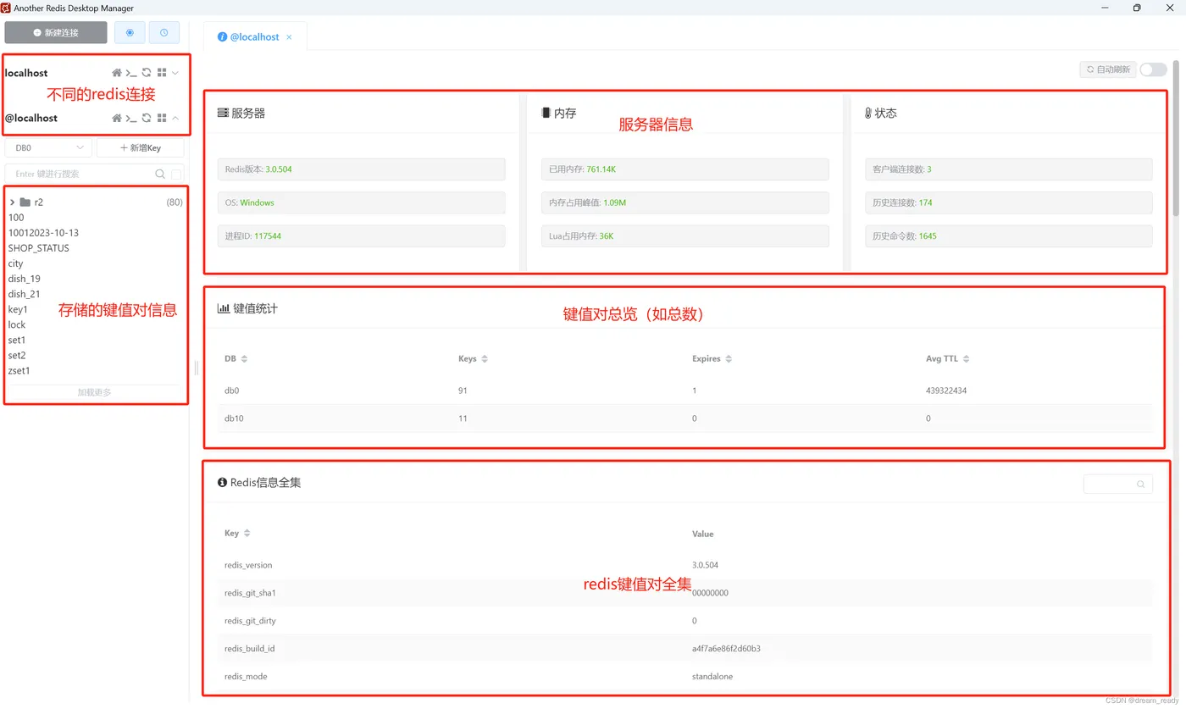Toggle the 自动刷新 auto-refresh switch
Image resolution: width=1186 pixels, height=709 pixels.
1153,69
